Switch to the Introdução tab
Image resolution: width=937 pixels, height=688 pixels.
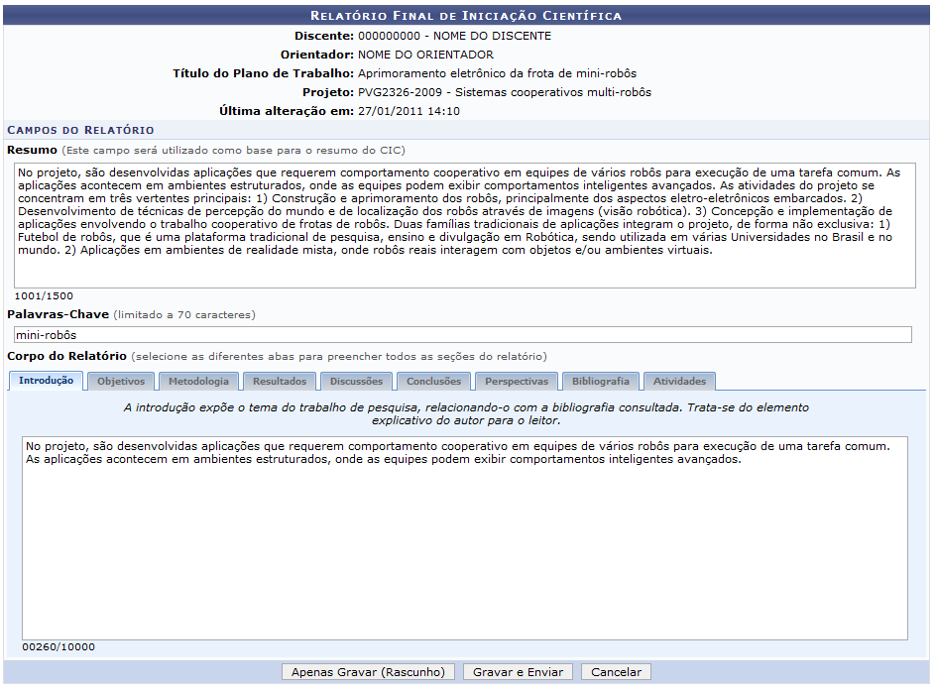[46, 381]
